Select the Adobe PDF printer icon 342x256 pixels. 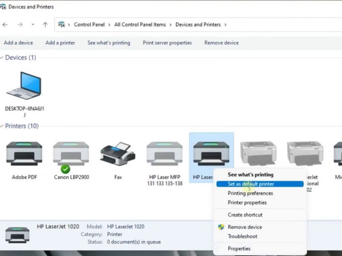point(24,154)
